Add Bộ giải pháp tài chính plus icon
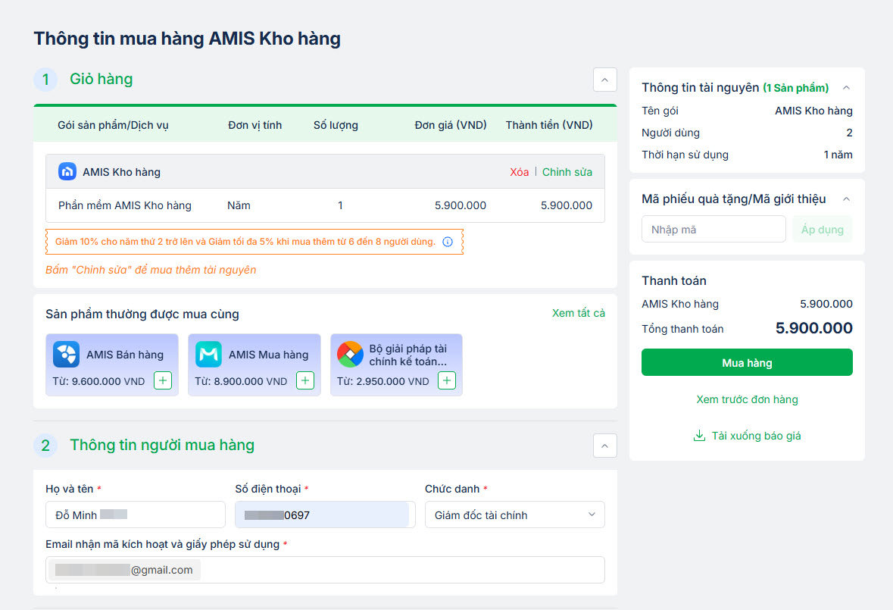The height and width of the screenshot is (610, 893). click(x=447, y=380)
